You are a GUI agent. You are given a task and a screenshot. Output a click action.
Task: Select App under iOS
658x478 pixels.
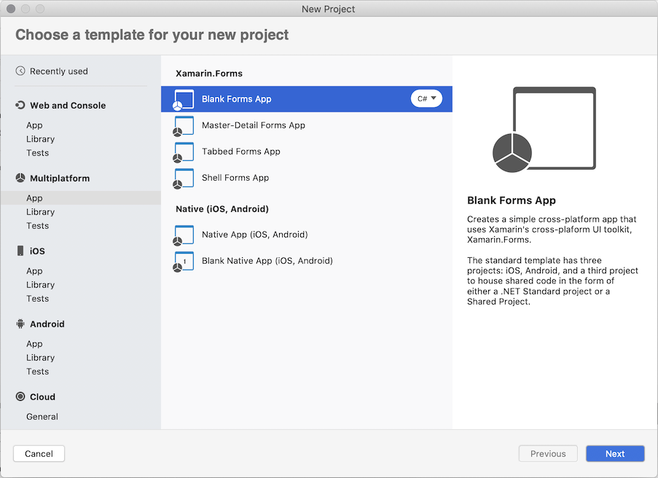pyautogui.click(x=34, y=270)
